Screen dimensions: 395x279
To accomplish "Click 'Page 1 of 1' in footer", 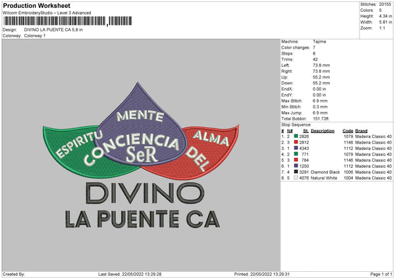I will pos(381,274).
